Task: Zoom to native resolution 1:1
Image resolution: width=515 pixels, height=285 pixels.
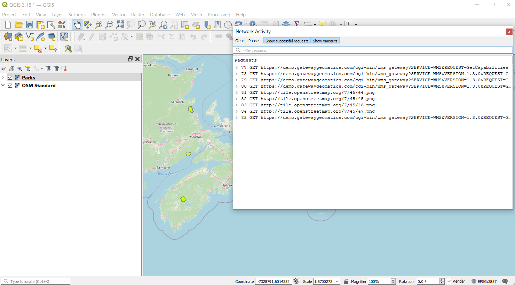Action: tap(152, 25)
